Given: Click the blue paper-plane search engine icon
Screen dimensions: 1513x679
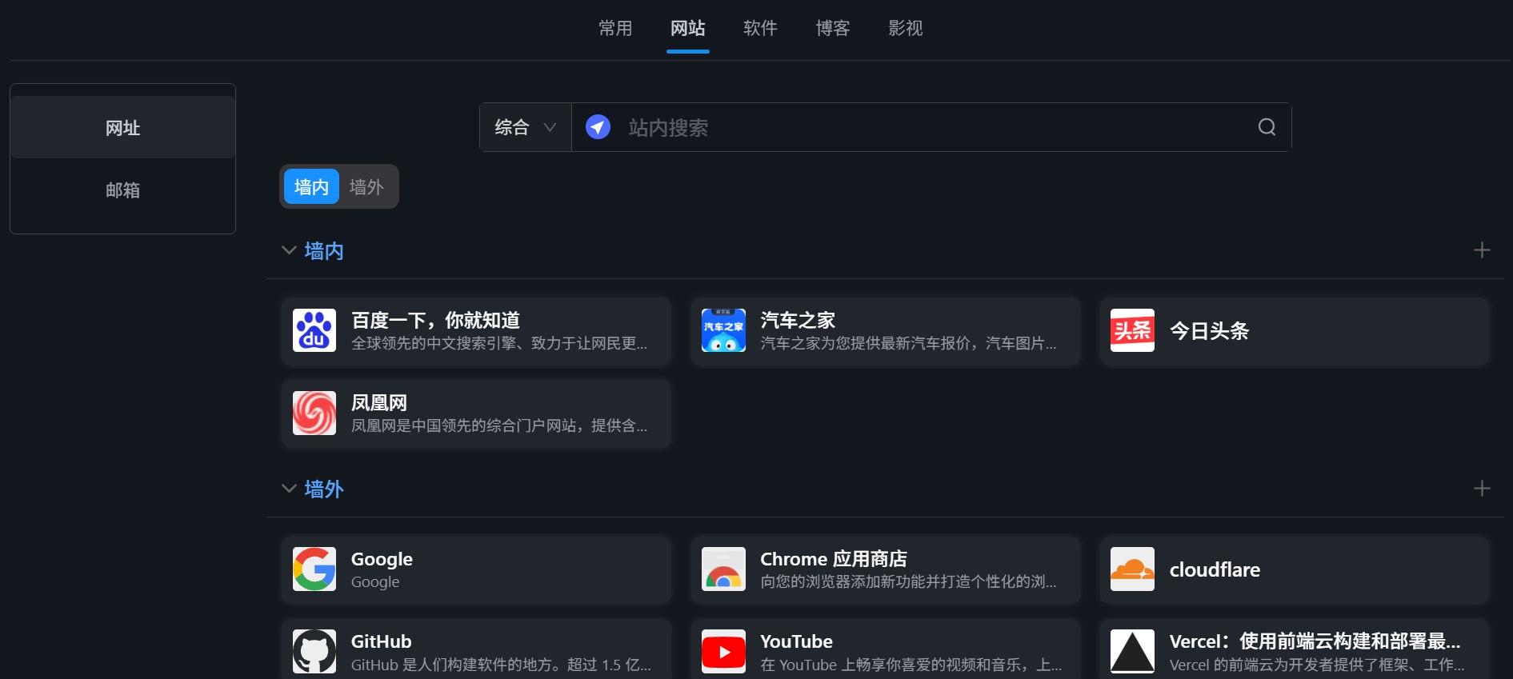Looking at the screenshot, I should [598, 127].
